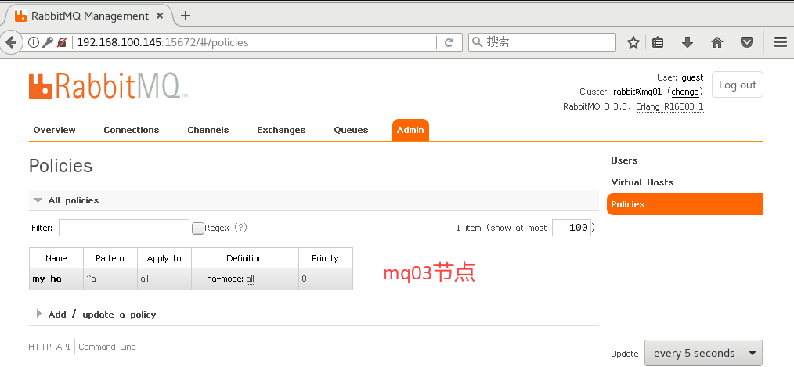The width and height of the screenshot is (794, 367).
Task: Open the Command Line link
Action: (106, 347)
